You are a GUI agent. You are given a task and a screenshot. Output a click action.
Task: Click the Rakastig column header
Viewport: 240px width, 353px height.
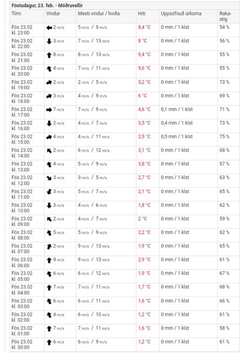(225, 16)
